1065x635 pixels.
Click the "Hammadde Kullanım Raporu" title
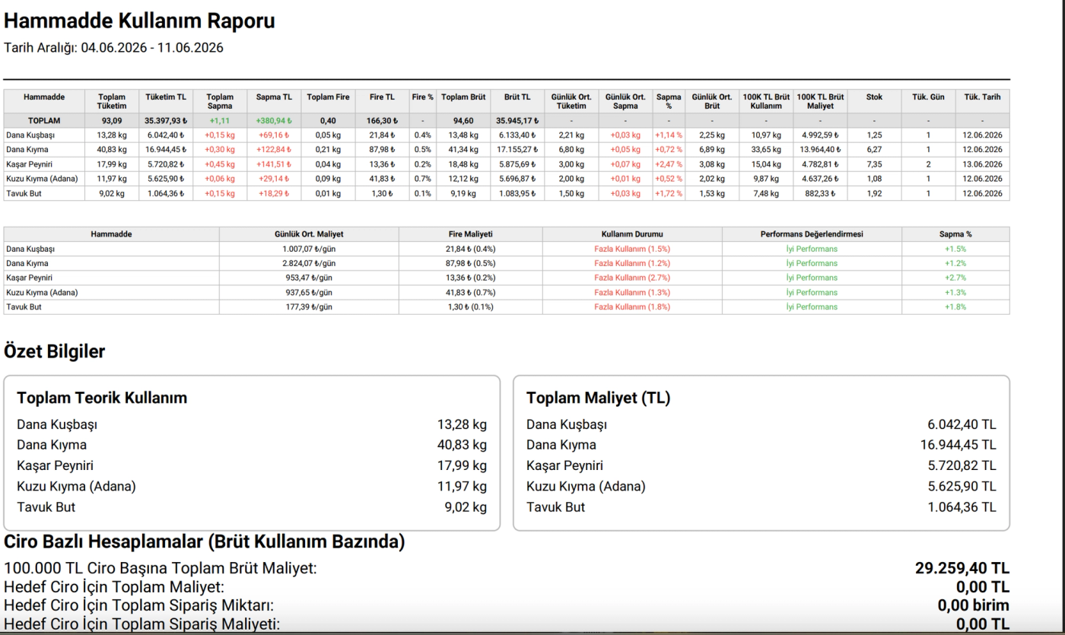click(139, 21)
